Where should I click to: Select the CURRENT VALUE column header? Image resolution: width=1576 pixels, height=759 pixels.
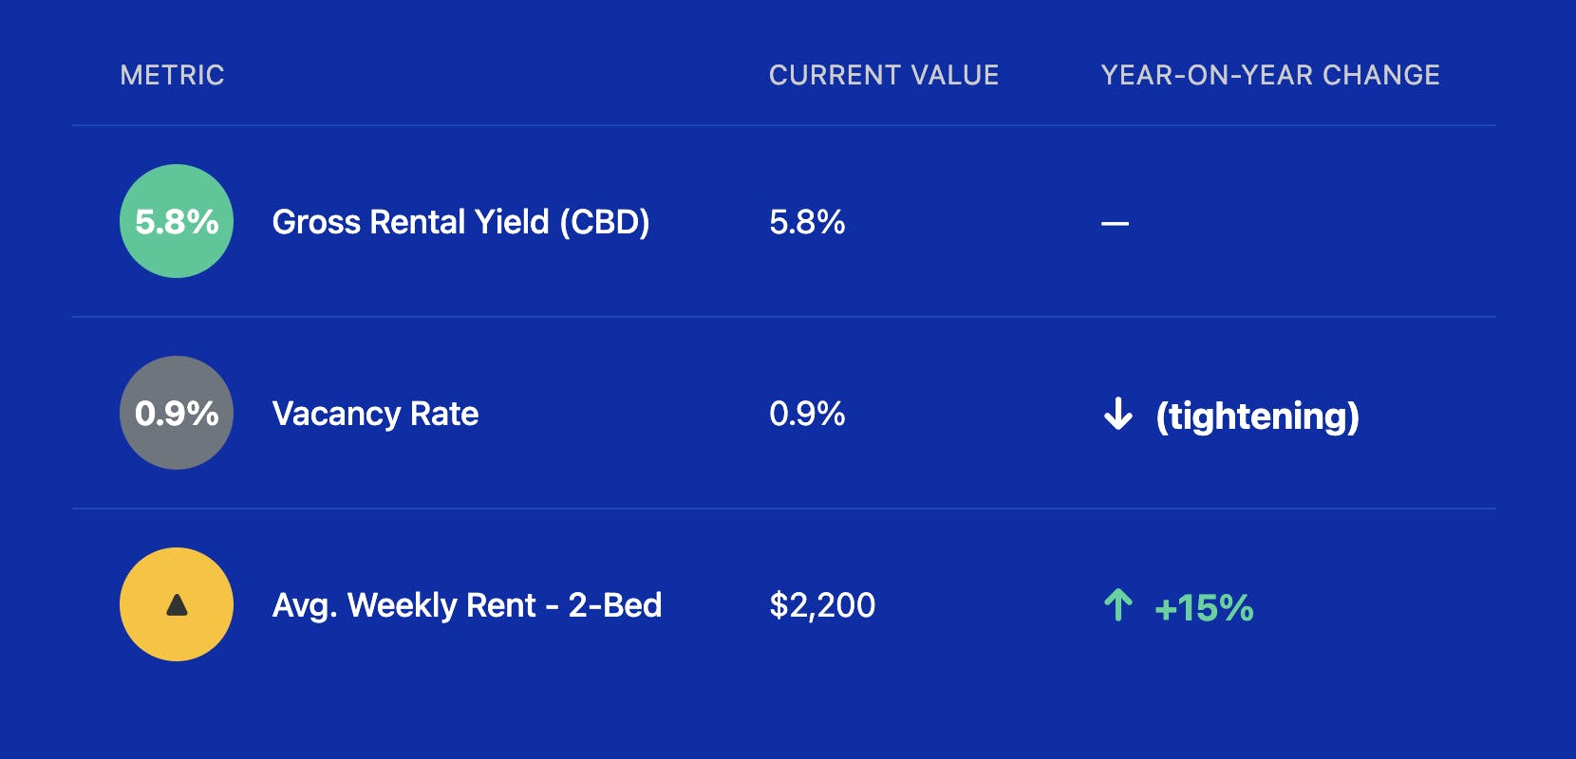[883, 75]
